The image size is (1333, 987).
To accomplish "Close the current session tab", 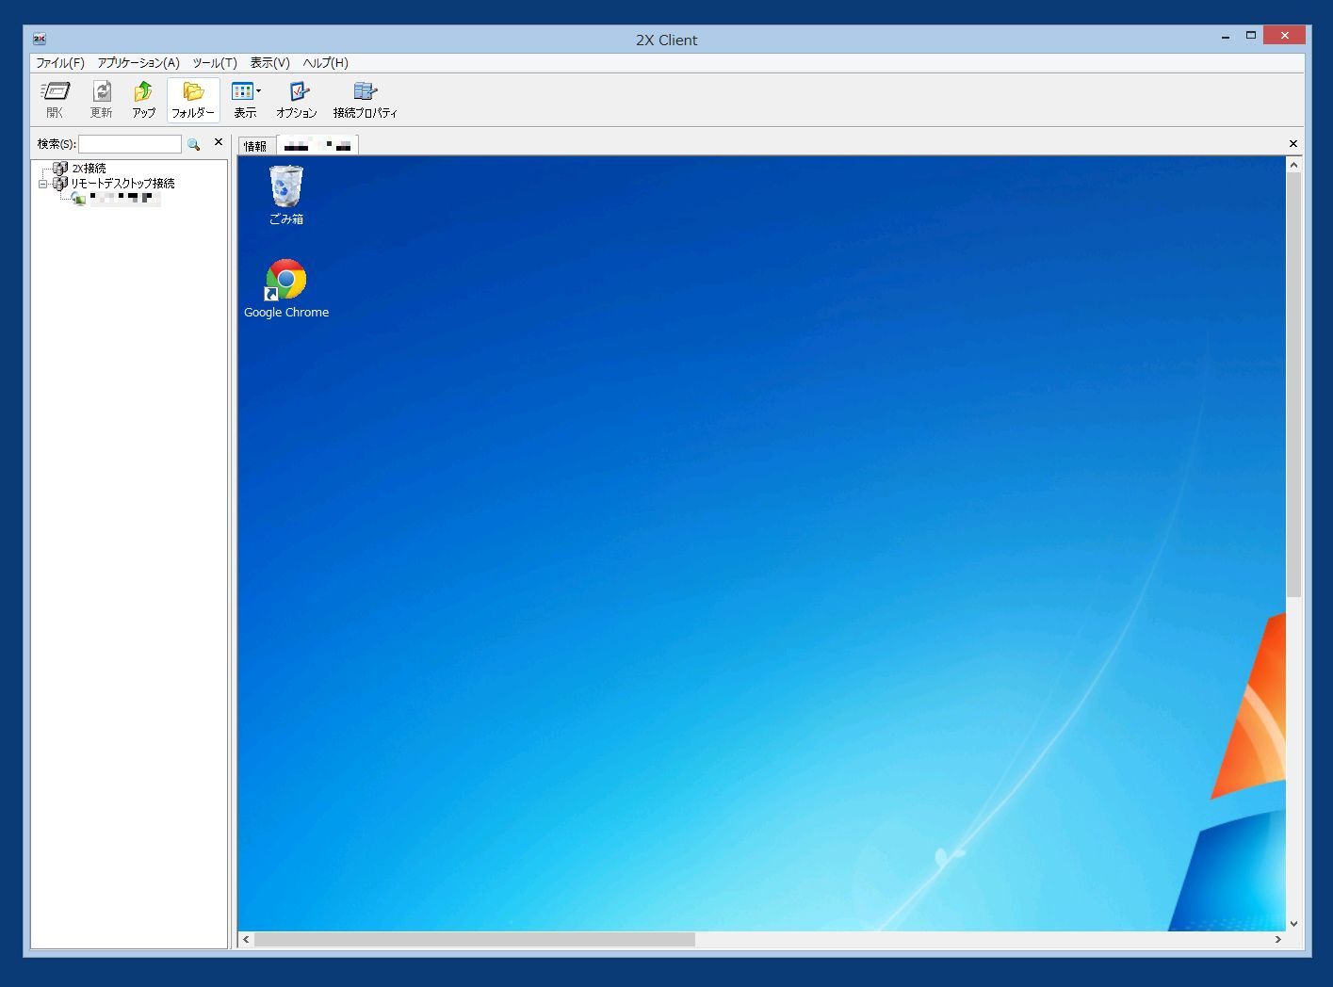I will tap(1293, 144).
